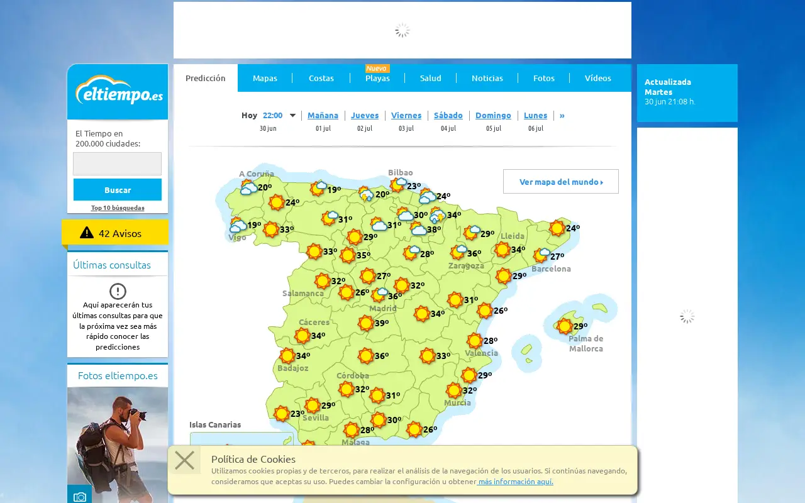Open the Domingo forecast link
Image resolution: width=805 pixels, height=503 pixels.
[493, 116]
